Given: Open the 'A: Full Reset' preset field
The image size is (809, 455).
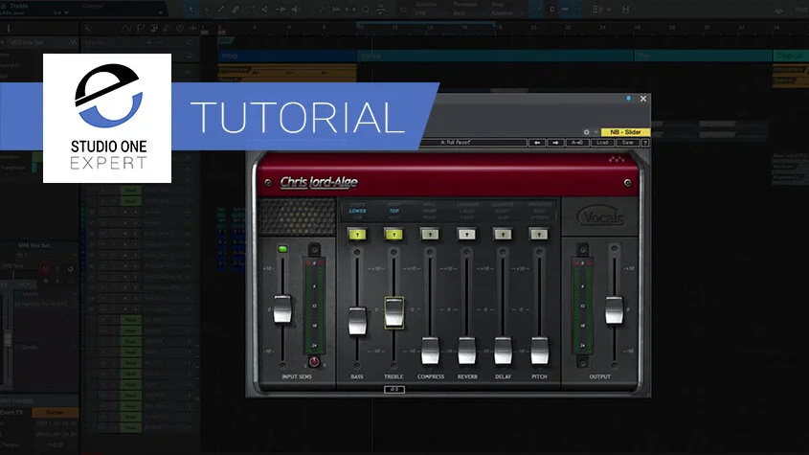Looking at the screenshot, I should (475, 142).
